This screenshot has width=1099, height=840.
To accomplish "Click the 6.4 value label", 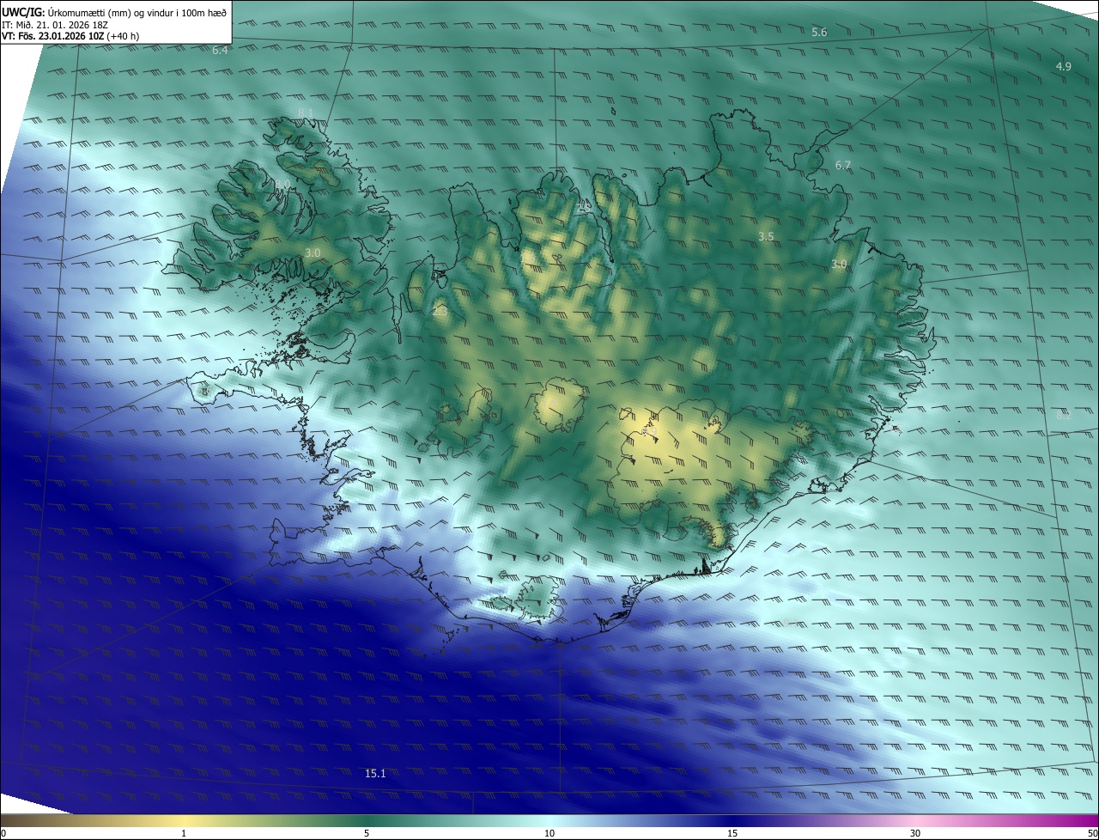I will 220,51.
